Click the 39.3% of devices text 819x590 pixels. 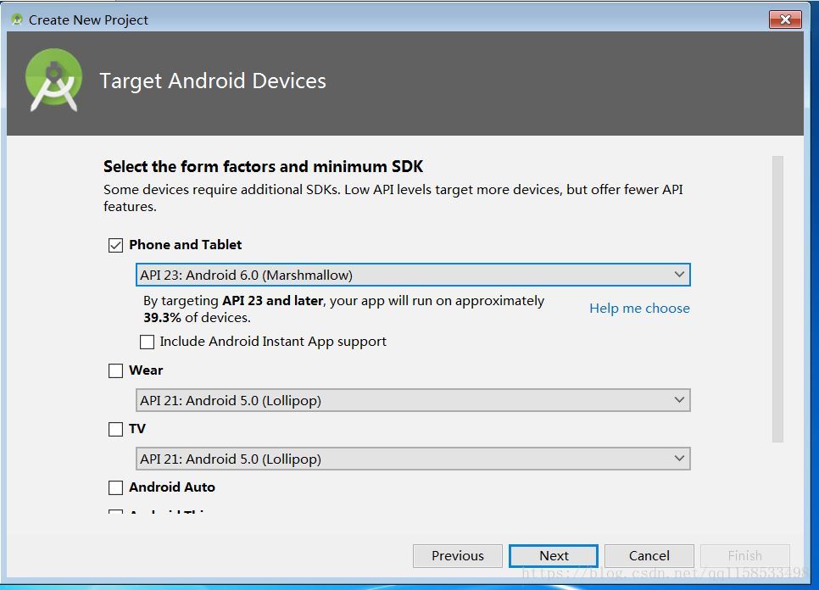[197, 317]
